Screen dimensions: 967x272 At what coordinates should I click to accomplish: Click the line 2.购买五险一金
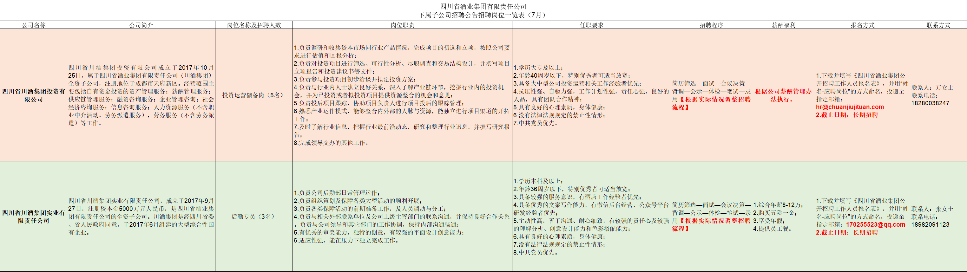tap(775, 213)
